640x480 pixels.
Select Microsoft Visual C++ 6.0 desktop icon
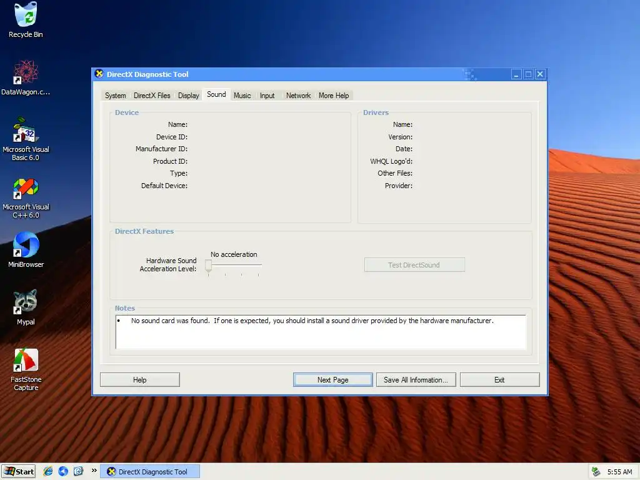(x=26, y=198)
